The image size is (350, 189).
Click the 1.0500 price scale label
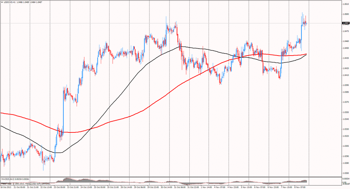pos(346,14)
